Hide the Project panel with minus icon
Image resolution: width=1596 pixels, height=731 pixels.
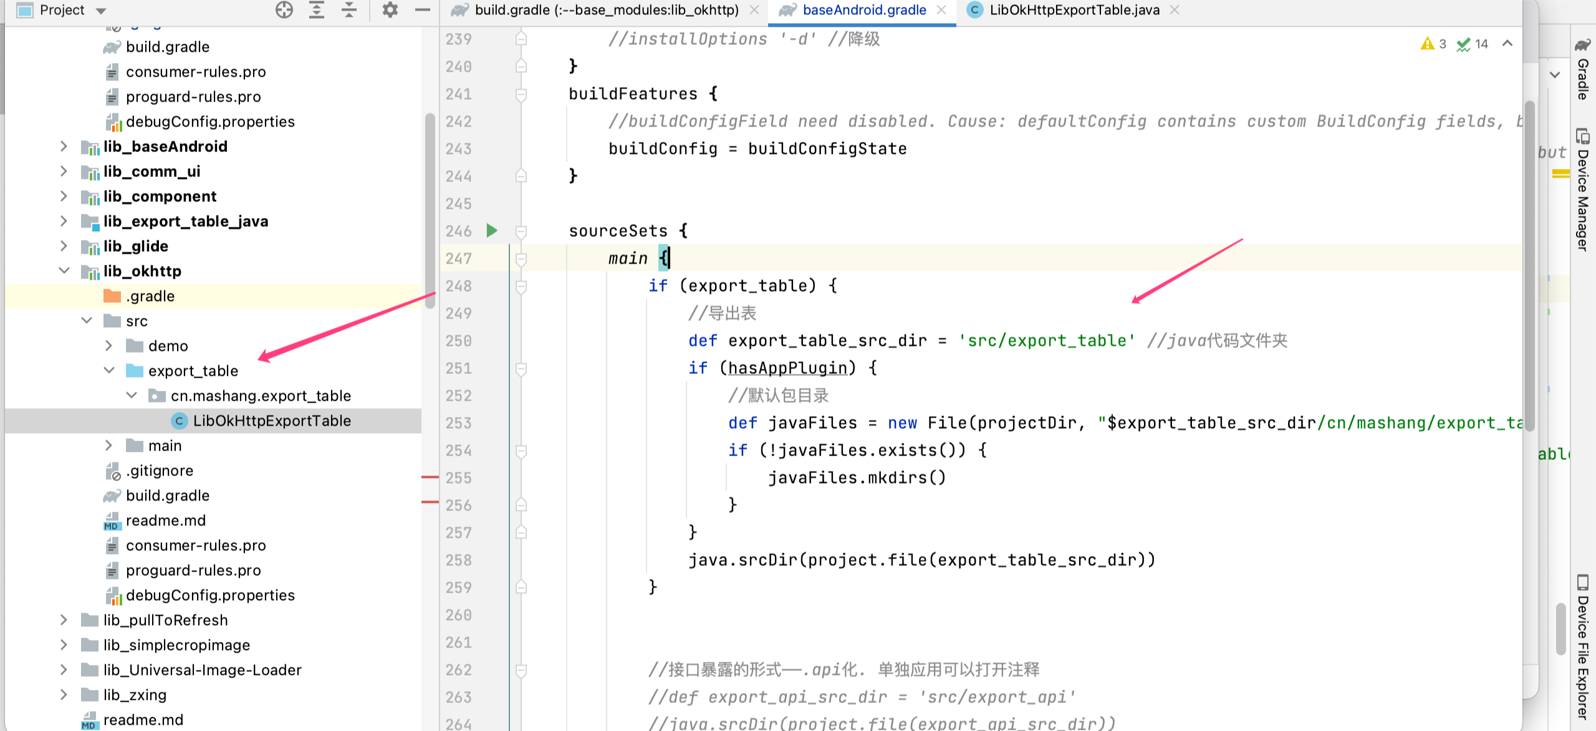point(423,10)
